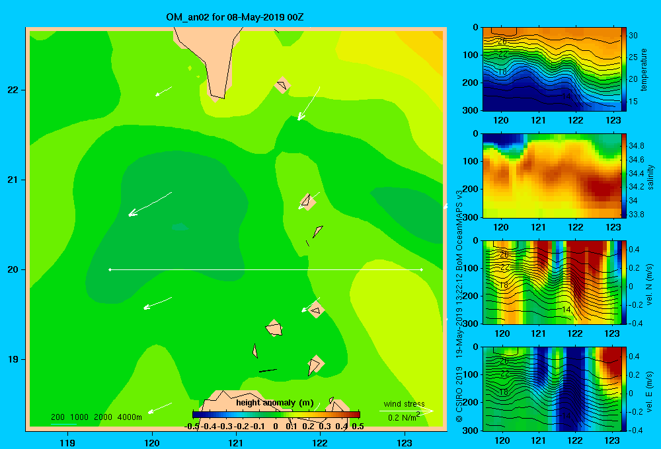Click latitude label 21 on the main map axis
This screenshot has height=449, width=661.
[13, 180]
